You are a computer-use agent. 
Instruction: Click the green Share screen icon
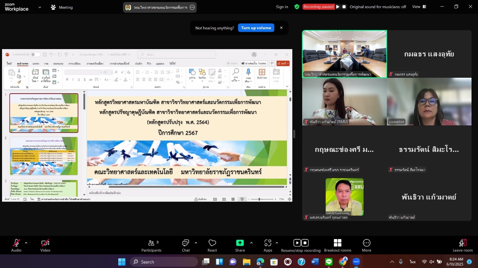click(x=240, y=243)
